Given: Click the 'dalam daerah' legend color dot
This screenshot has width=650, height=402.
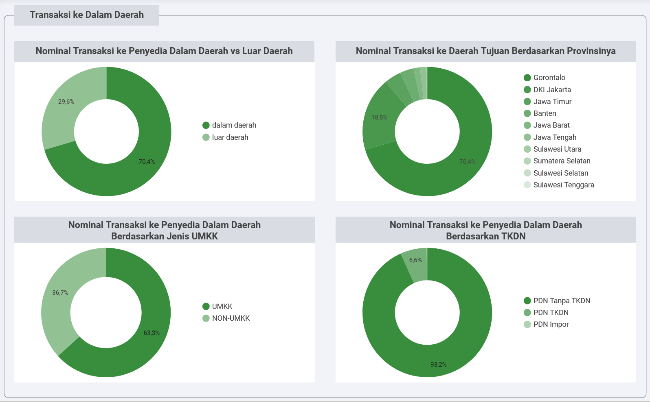Looking at the screenshot, I should tap(206, 125).
